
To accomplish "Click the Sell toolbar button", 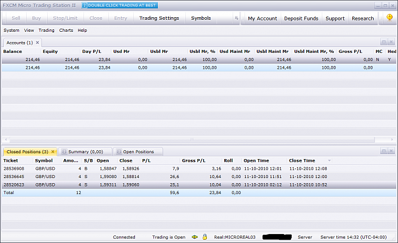I will tap(16, 18).
